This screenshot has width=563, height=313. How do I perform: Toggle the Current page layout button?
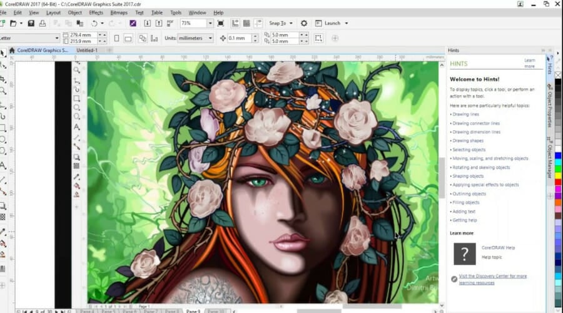click(154, 38)
